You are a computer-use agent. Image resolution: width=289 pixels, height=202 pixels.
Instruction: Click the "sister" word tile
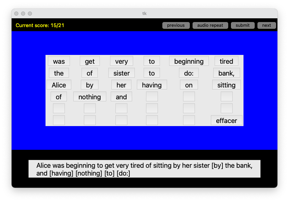click(x=121, y=73)
